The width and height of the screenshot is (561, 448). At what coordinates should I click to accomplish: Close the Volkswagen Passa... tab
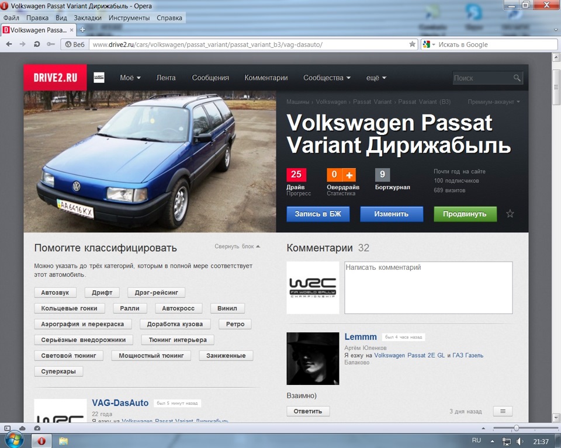click(x=71, y=30)
